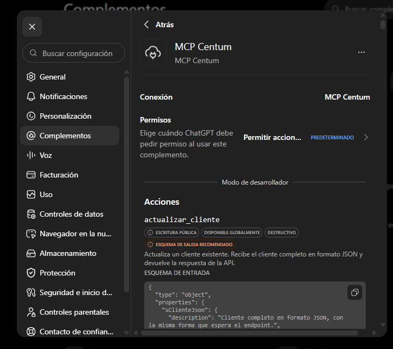Click the info icon in ESCRITURA PÚBLICA badge
Image resolution: width=393 pixels, height=349 pixels.
click(x=150, y=232)
